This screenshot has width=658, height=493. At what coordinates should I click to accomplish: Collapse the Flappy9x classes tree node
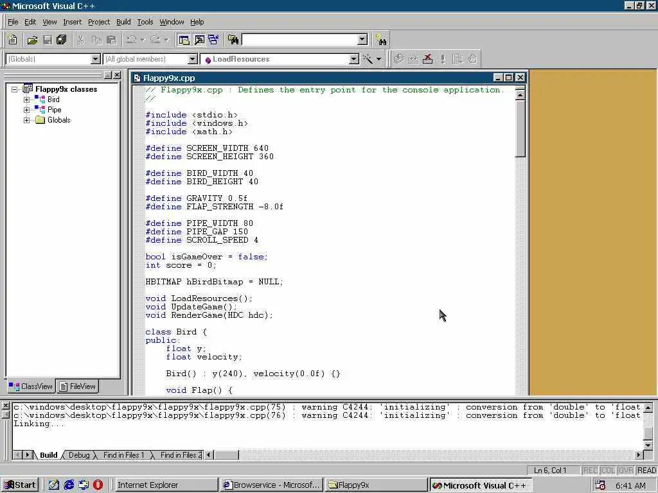[15, 89]
